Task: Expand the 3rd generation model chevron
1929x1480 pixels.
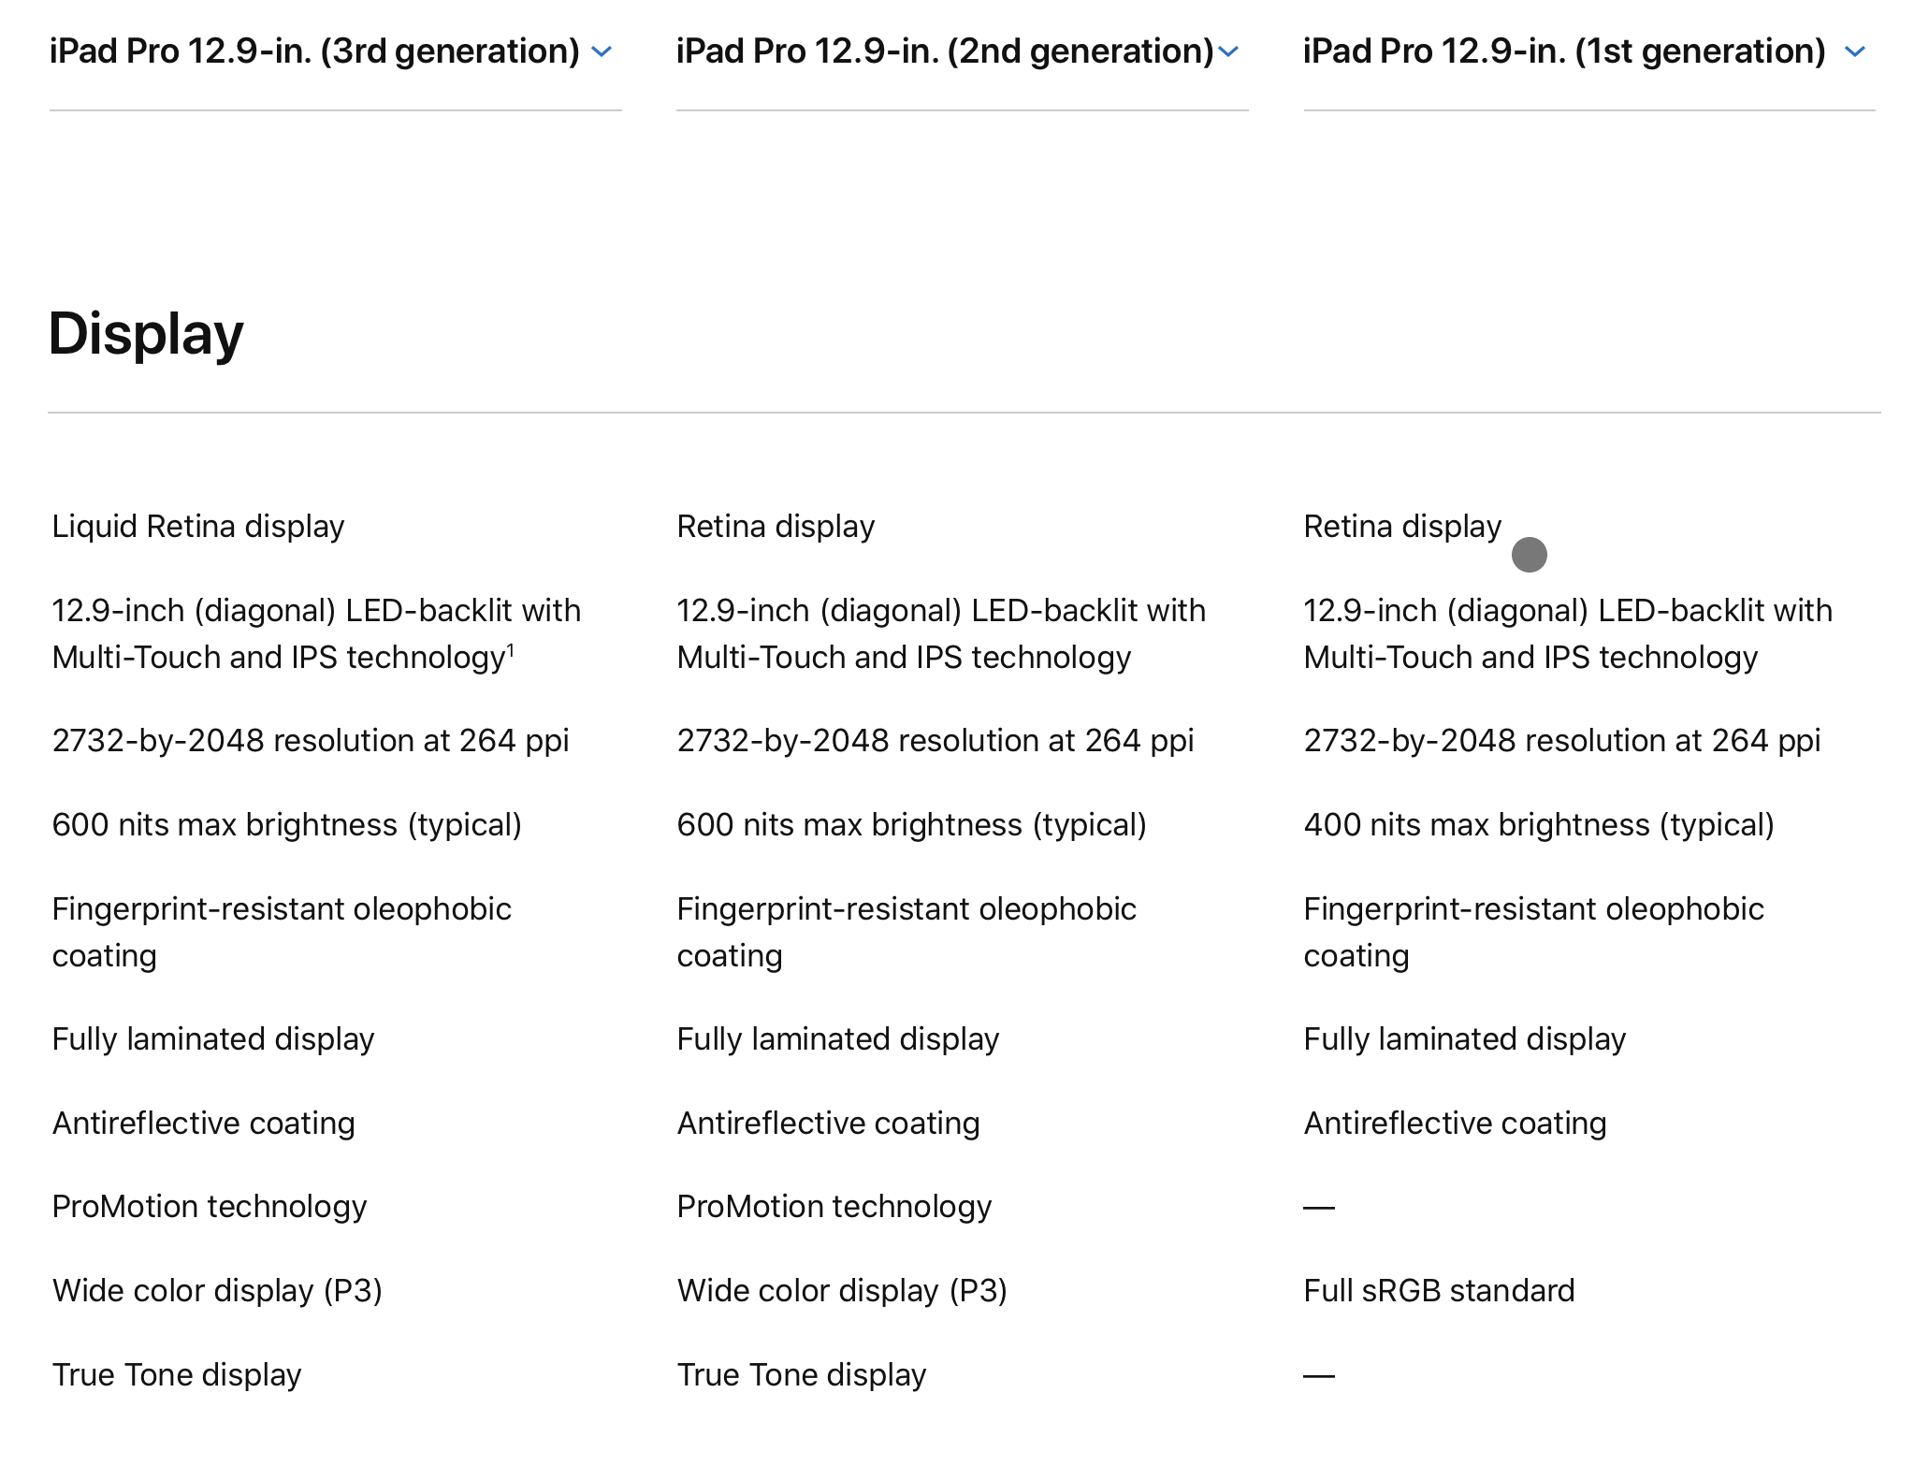Action: (x=602, y=52)
